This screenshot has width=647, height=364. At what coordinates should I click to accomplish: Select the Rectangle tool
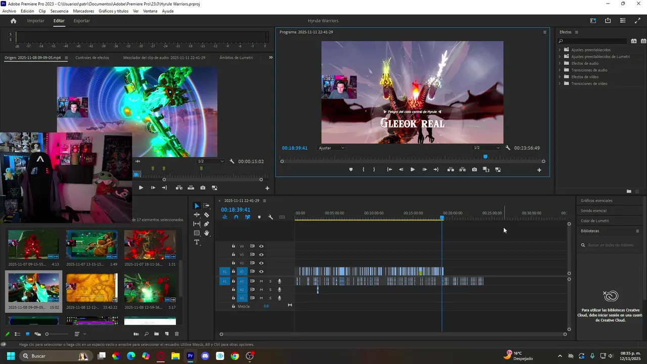tap(197, 233)
